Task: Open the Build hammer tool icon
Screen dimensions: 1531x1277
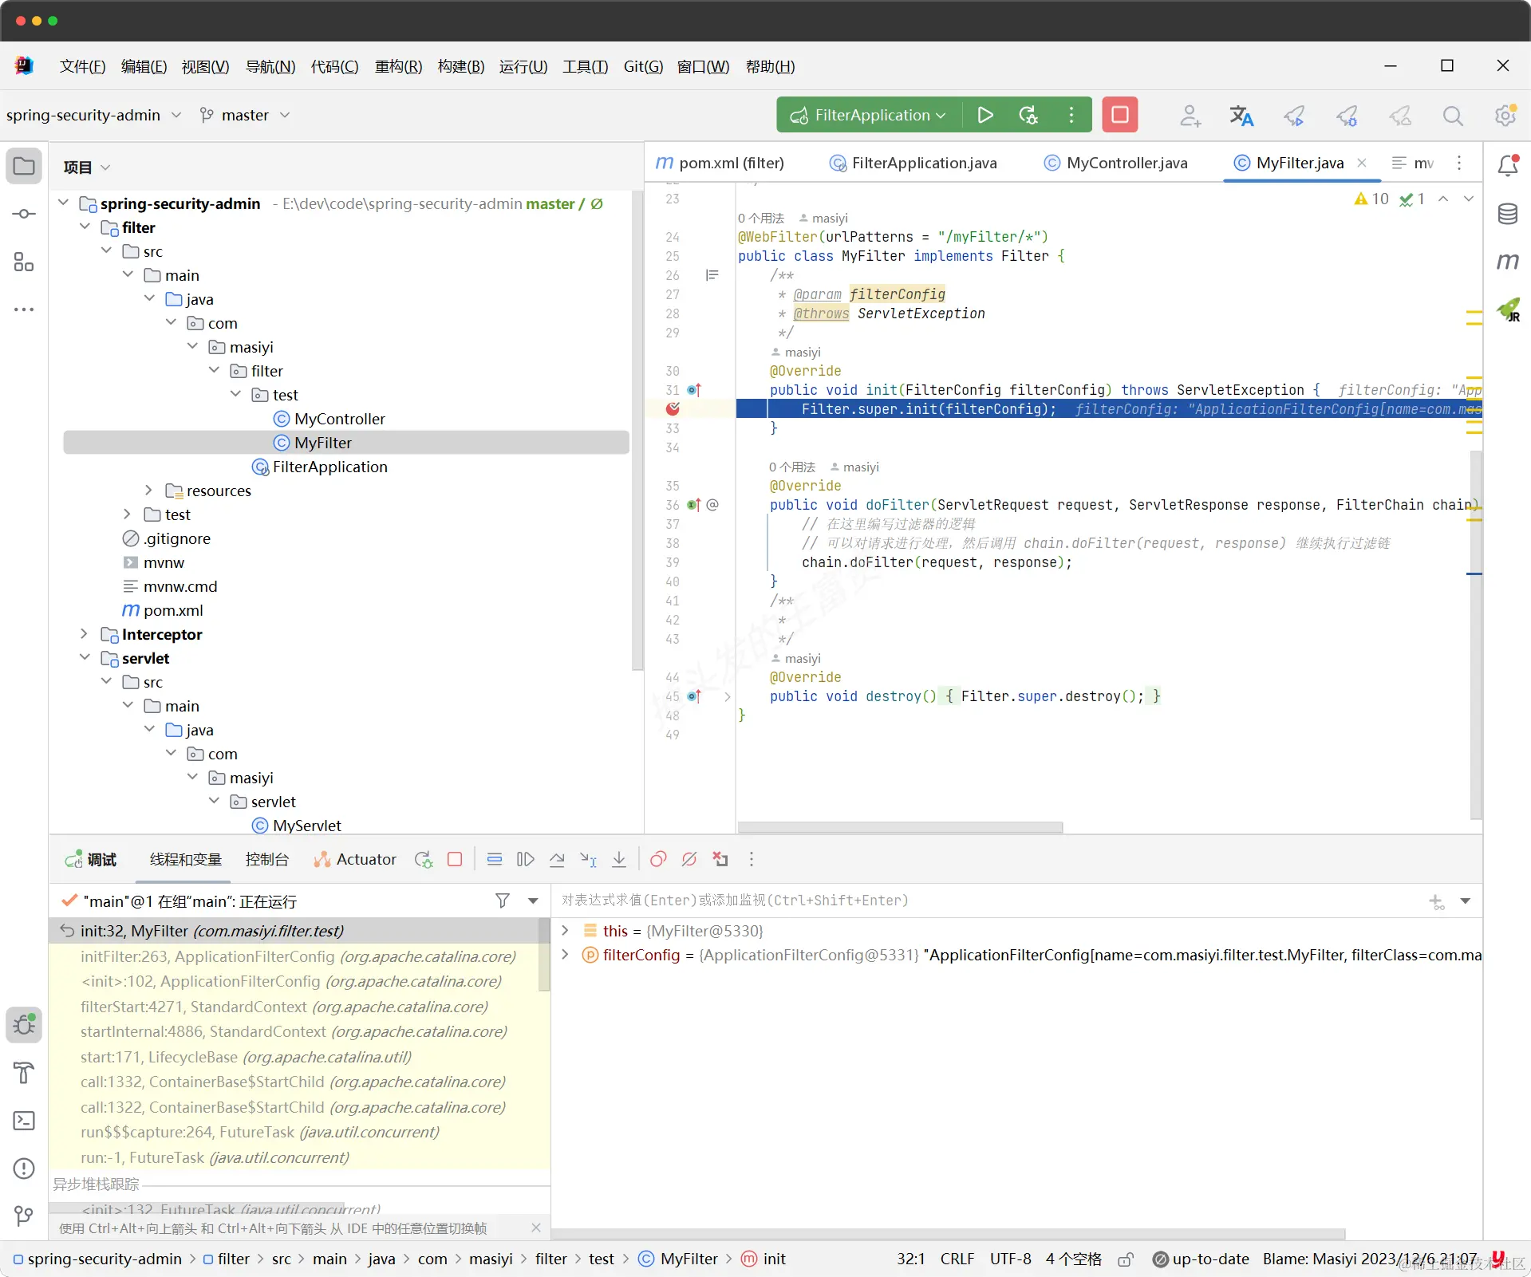Action: [x=24, y=1073]
